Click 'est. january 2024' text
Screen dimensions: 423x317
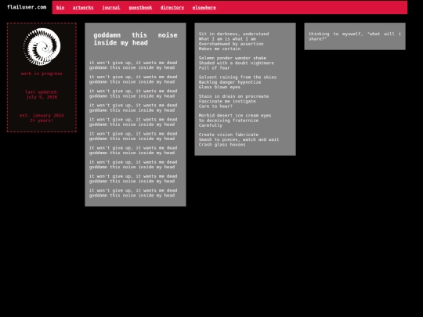[42, 116]
